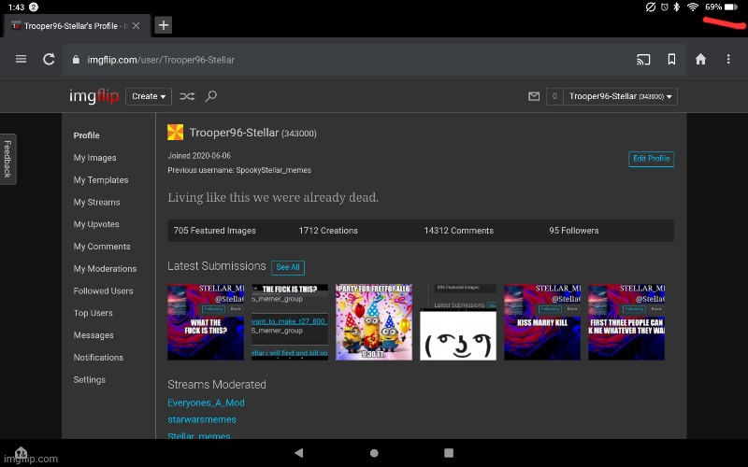Expand the Trooper96-Stellar account dropdown
748x467 pixels.
[620, 96]
